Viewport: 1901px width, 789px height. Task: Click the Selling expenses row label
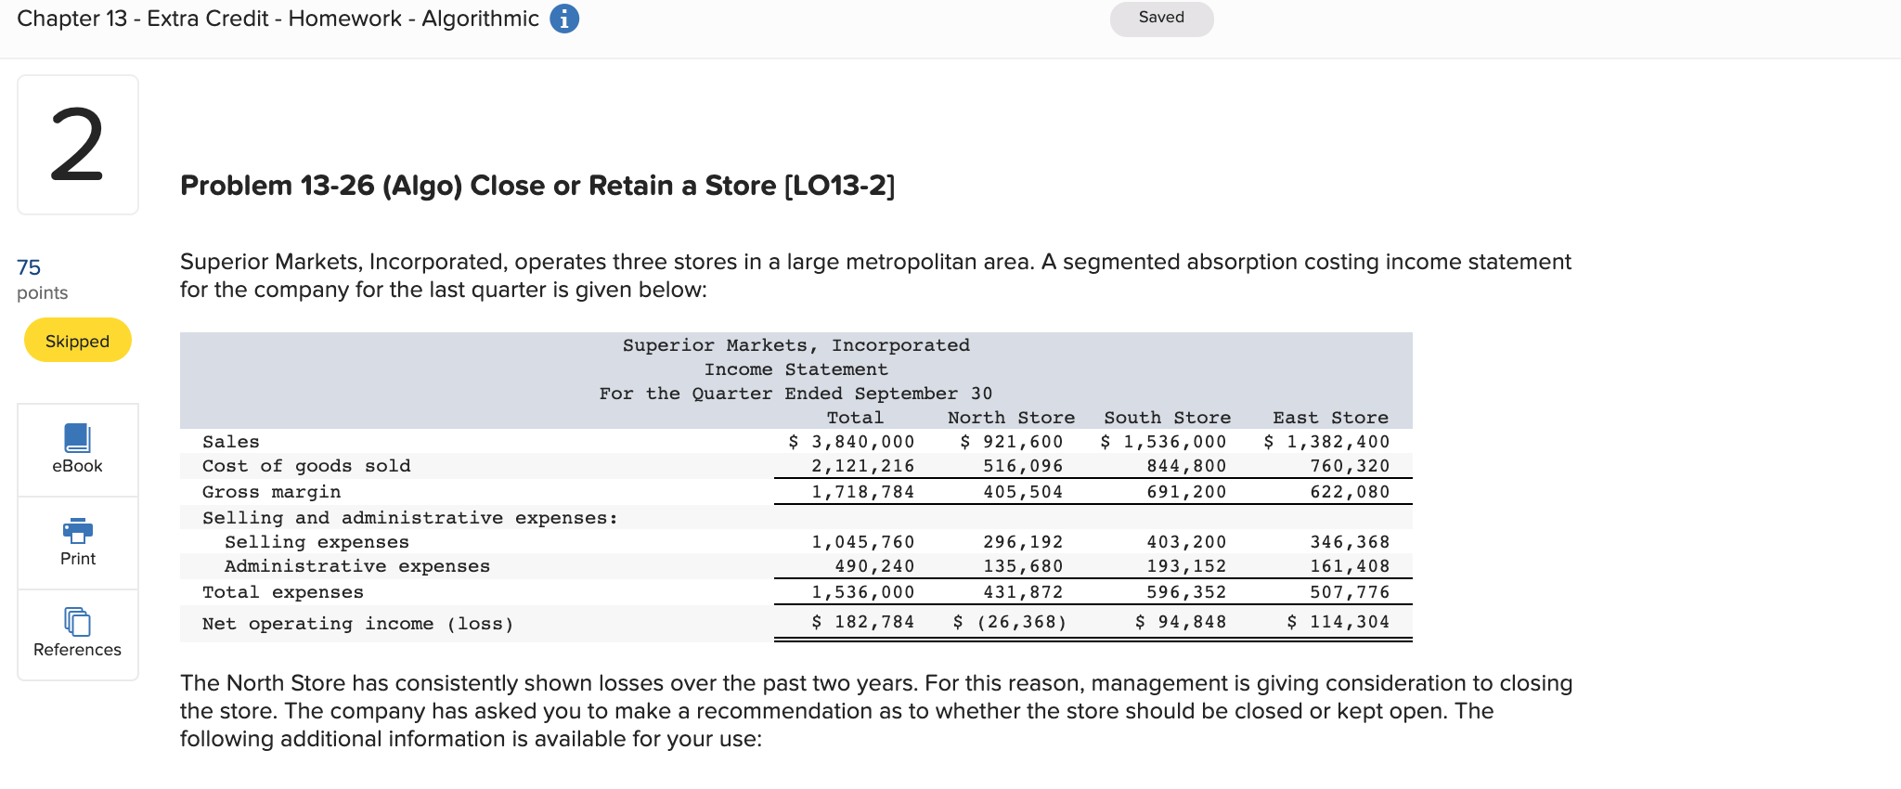[317, 542]
